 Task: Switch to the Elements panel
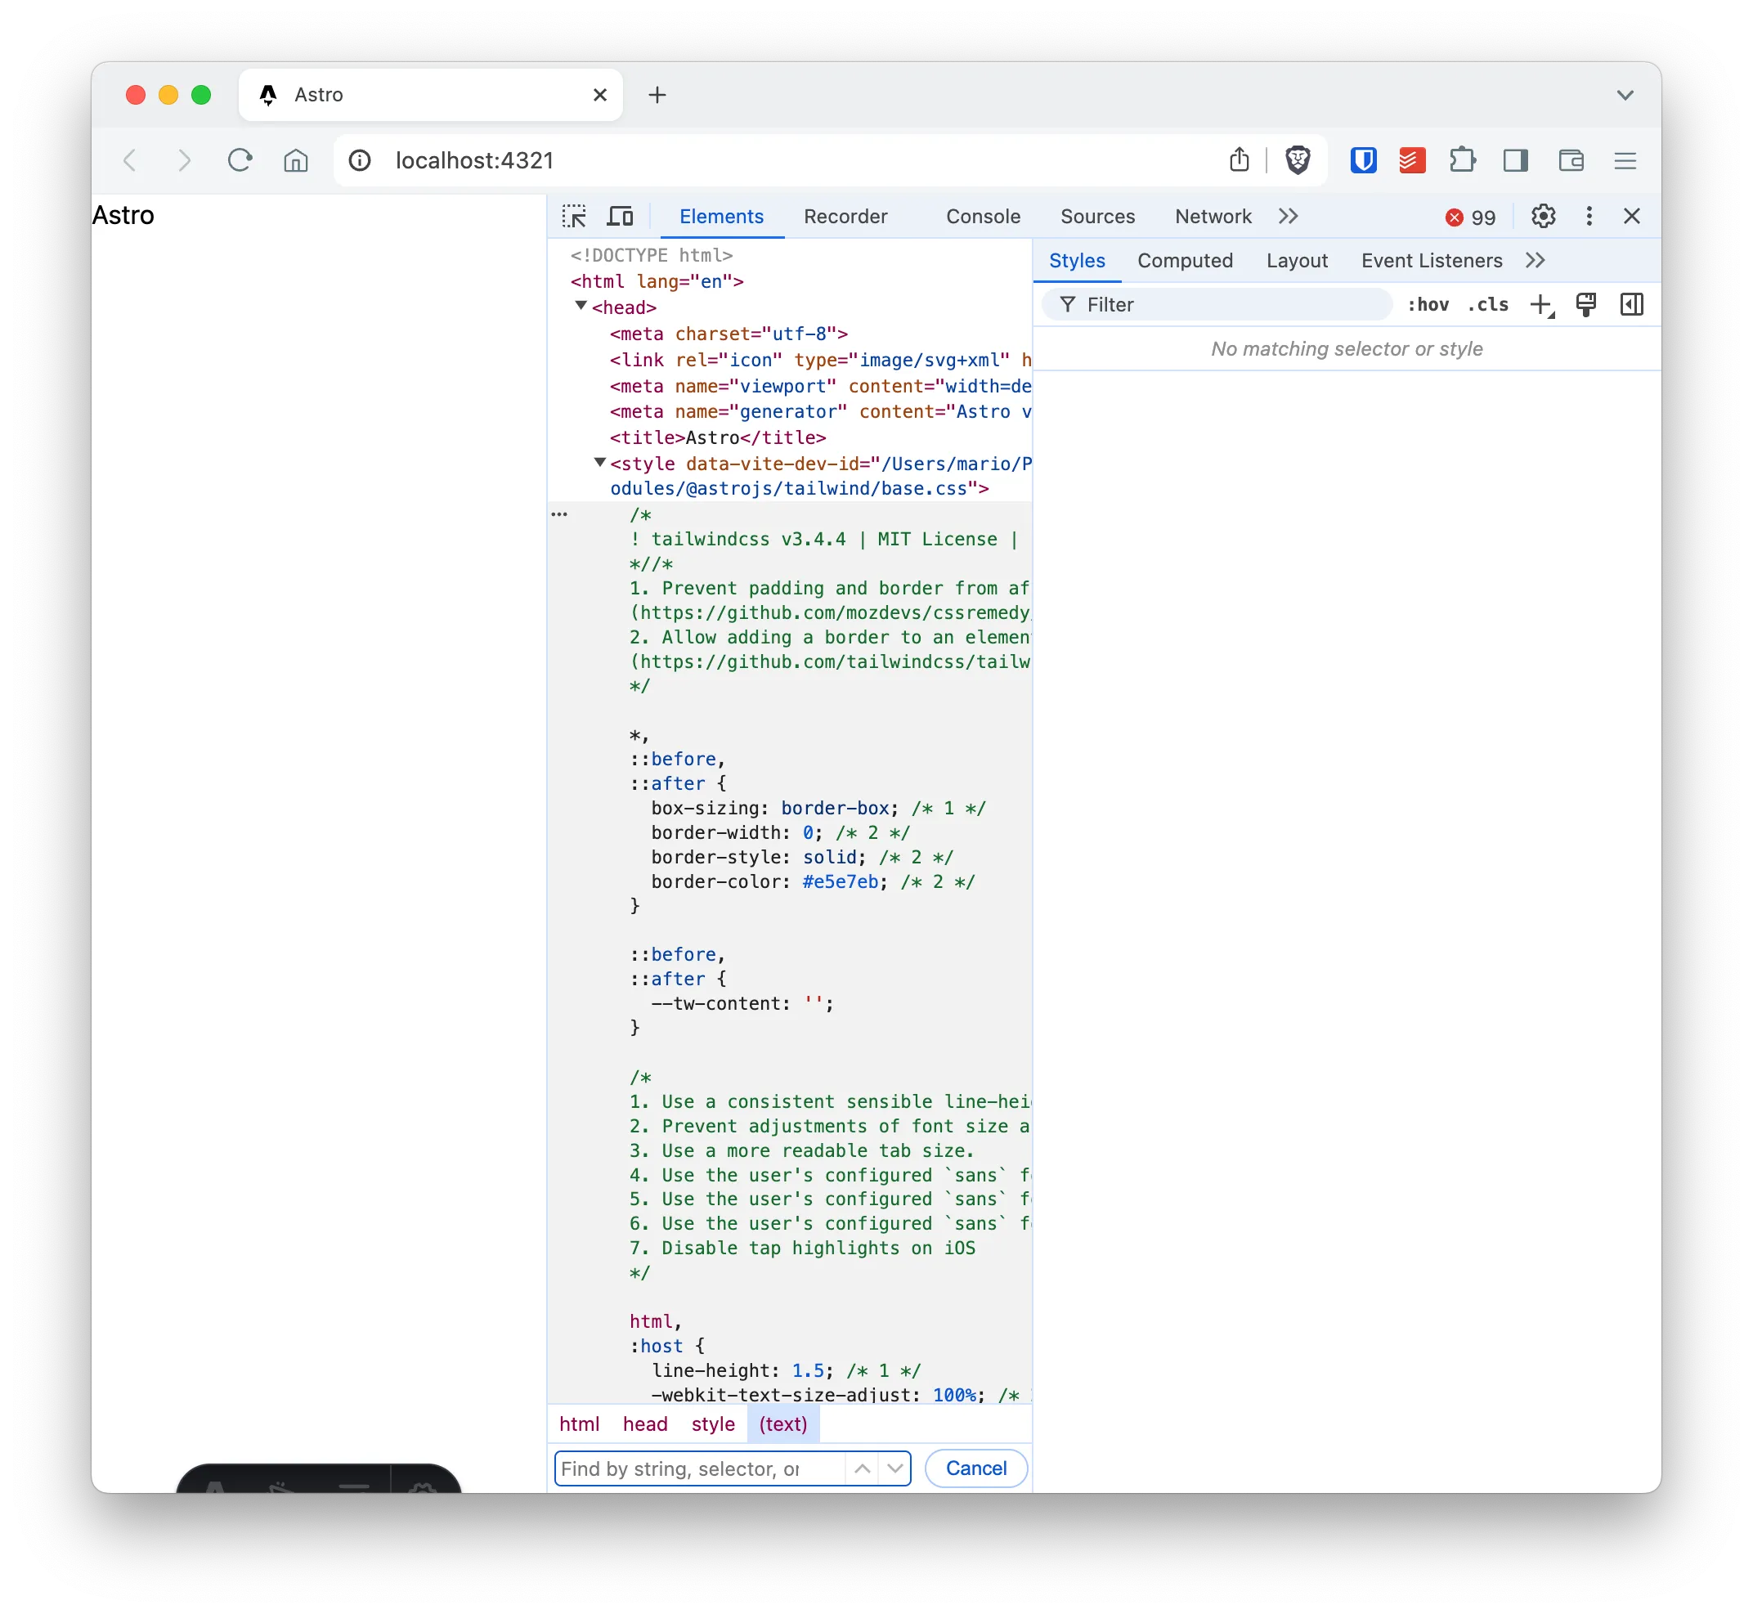click(721, 217)
